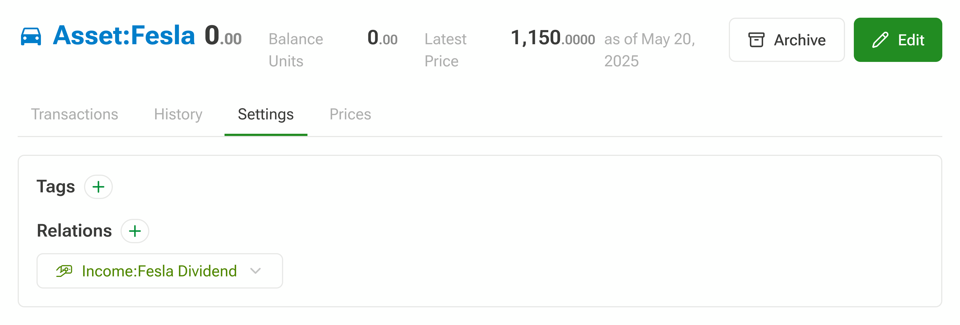Click the Asset:Fesla account title
This screenshot has height=325, width=960.
124,36
